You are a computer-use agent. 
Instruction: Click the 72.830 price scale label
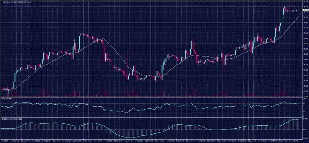(x=303, y=96)
